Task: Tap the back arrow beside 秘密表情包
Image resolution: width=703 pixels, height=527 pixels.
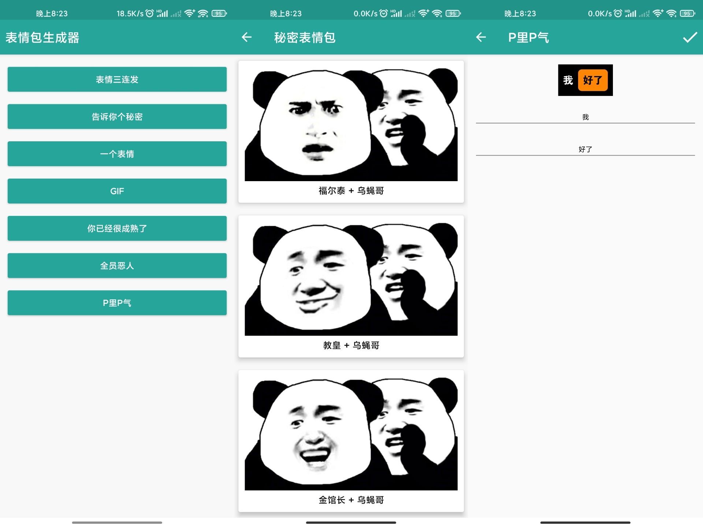Action: click(x=246, y=37)
